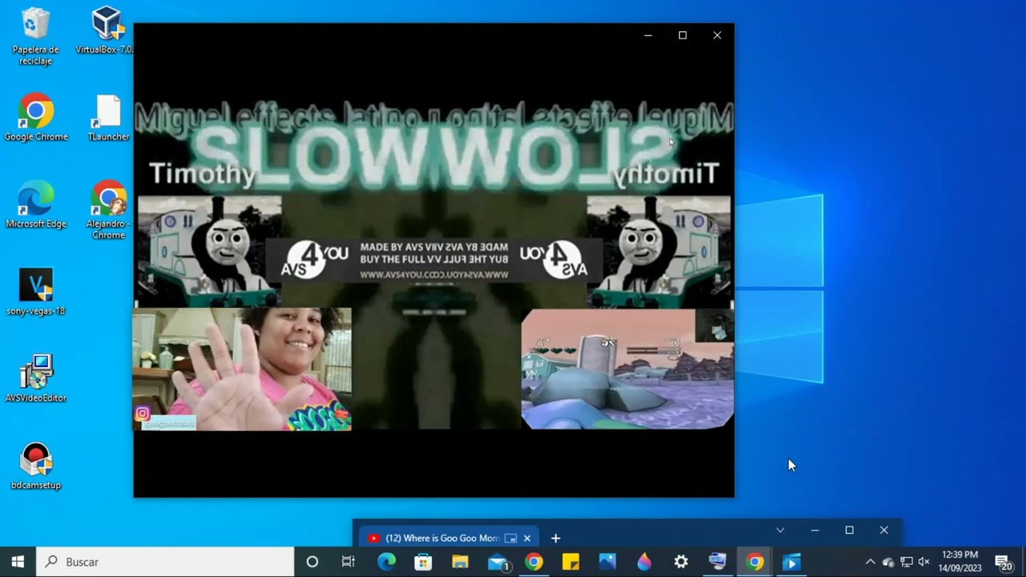Viewport: 1026px width, 577px height.
Task: Select the Google Chrome desktop shortcut
Action: click(x=35, y=119)
